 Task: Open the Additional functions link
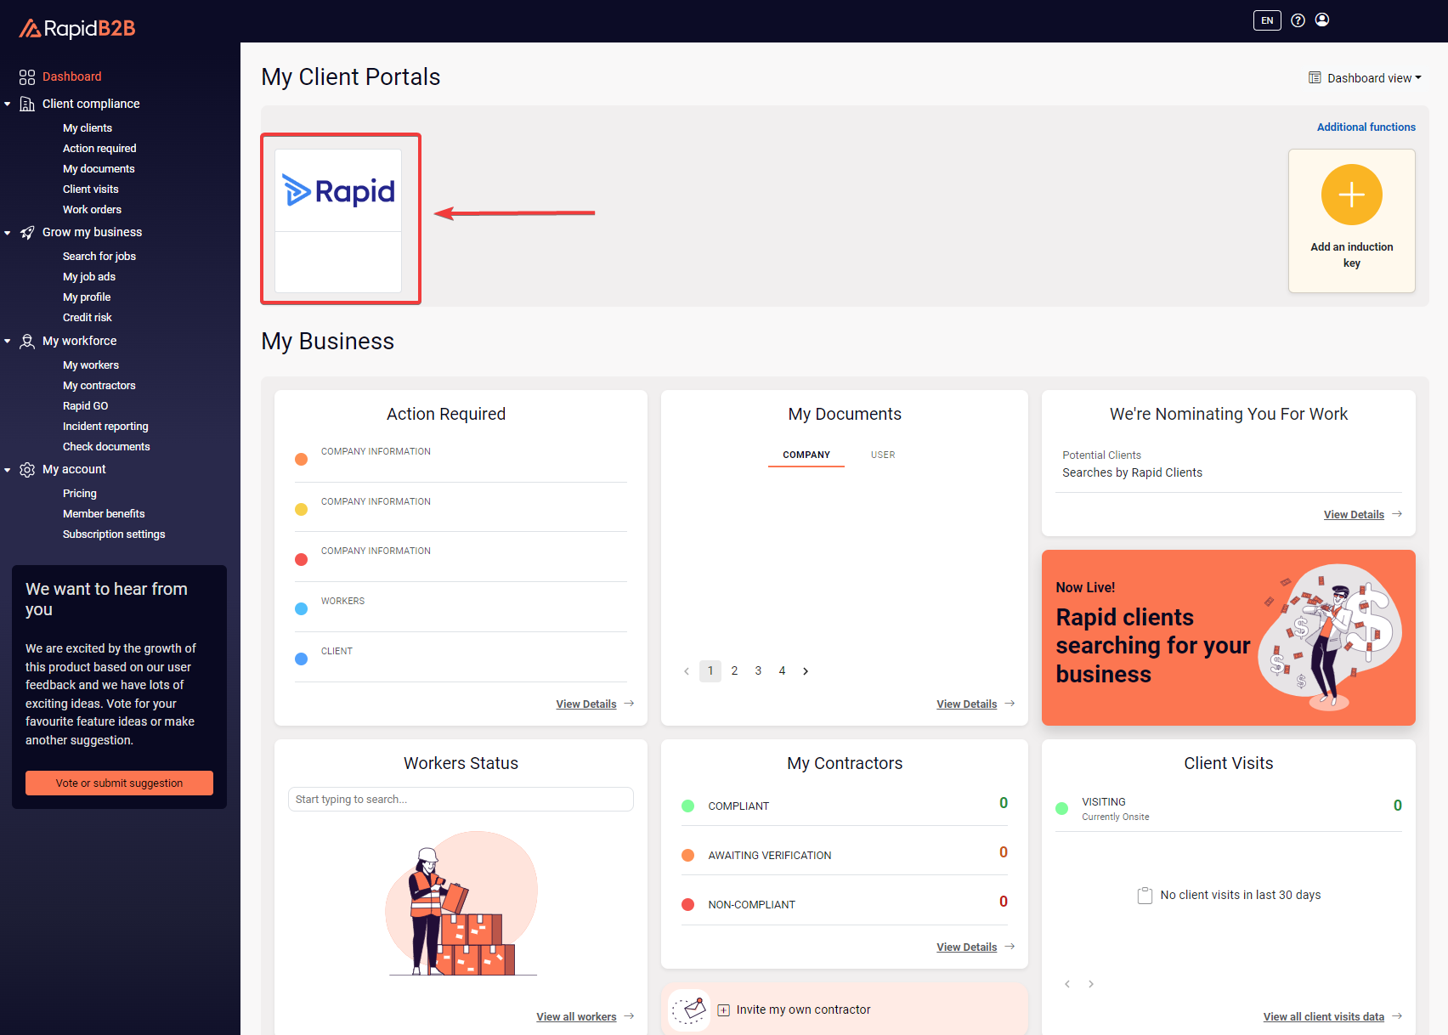(x=1366, y=127)
